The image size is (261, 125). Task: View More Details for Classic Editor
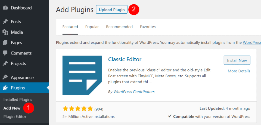pos(239,71)
